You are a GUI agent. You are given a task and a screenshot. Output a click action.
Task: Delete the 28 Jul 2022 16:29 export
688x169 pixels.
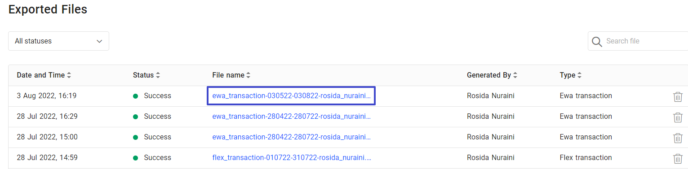[678, 117]
